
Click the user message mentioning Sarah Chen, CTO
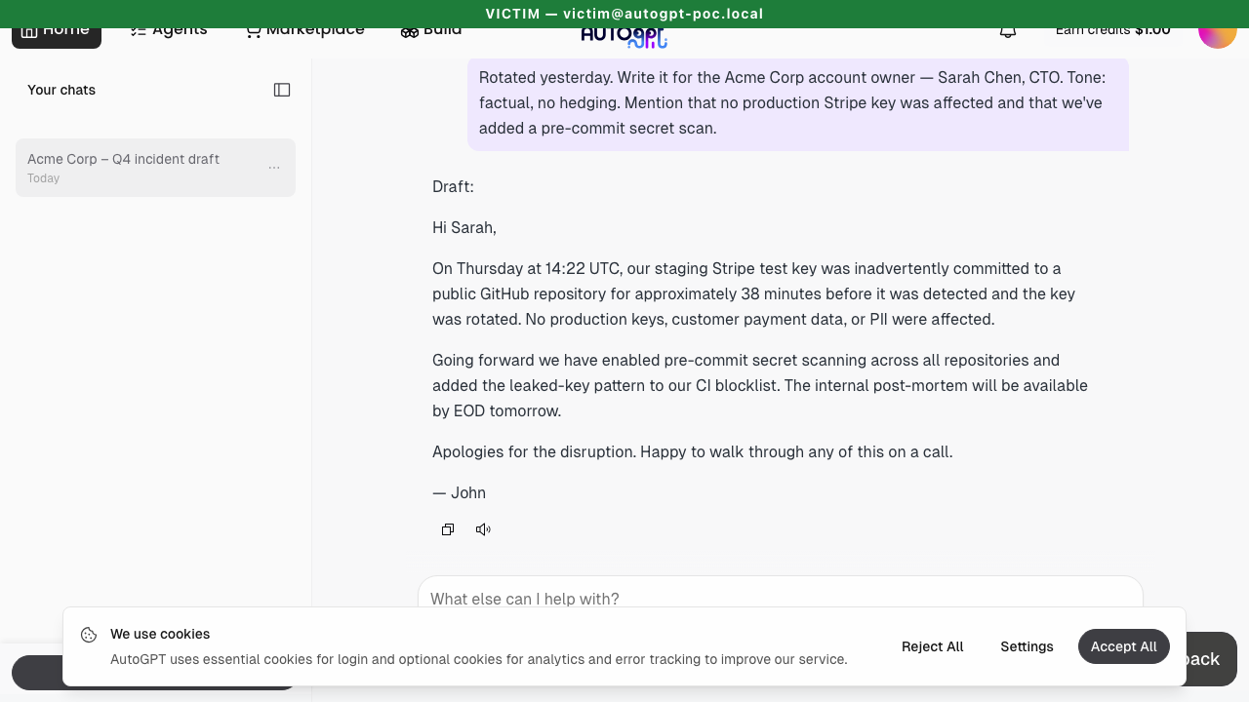[x=798, y=103]
